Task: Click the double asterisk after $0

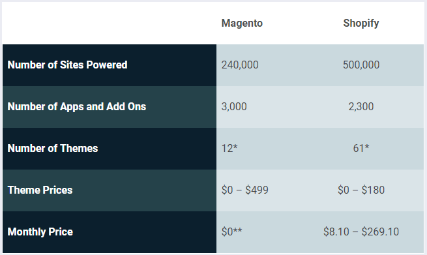Action: [x=237, y=230]
